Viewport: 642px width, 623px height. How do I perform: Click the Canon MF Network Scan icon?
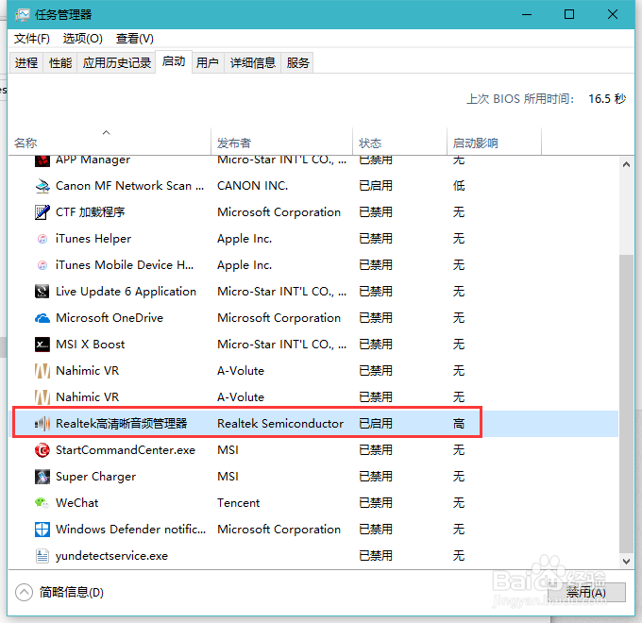tap(42, 186)
